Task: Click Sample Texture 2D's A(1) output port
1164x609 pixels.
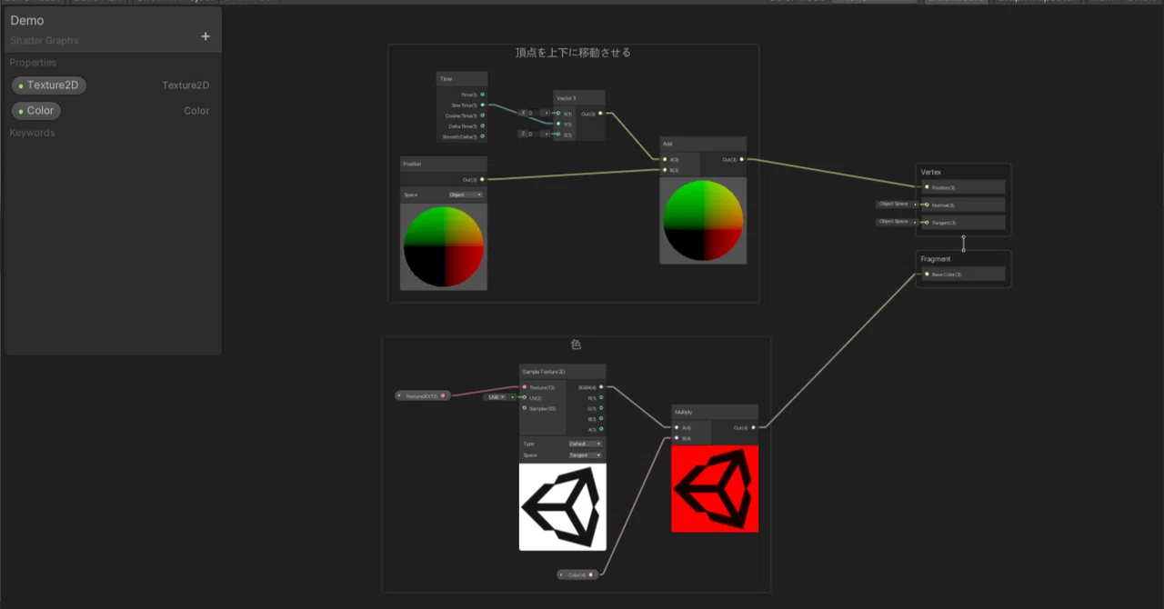Action: coord(601,429)
